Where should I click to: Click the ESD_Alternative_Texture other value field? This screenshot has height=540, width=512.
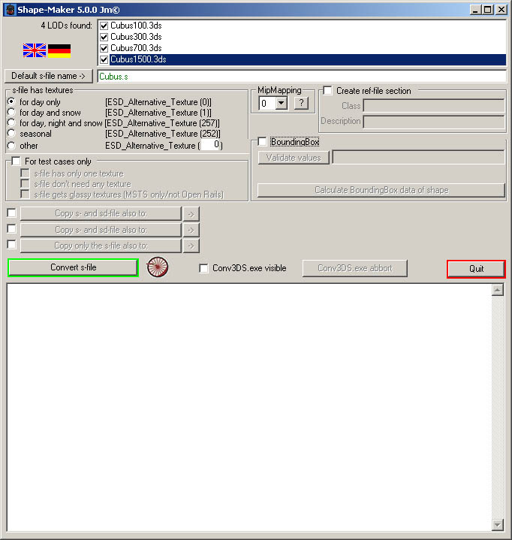(x=210, y=145)
